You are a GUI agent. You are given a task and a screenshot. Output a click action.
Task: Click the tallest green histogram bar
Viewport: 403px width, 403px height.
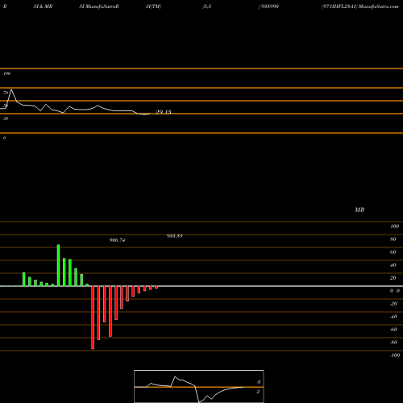pyautogui.click(x=58, y=265)
